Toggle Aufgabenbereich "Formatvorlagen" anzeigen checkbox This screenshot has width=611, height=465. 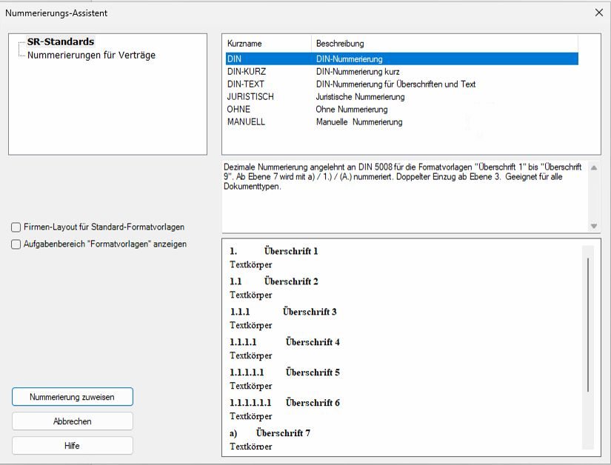16,244
